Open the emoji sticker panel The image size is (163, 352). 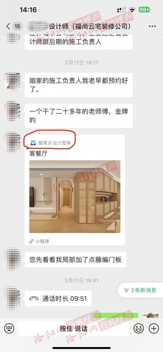[138, 328]
